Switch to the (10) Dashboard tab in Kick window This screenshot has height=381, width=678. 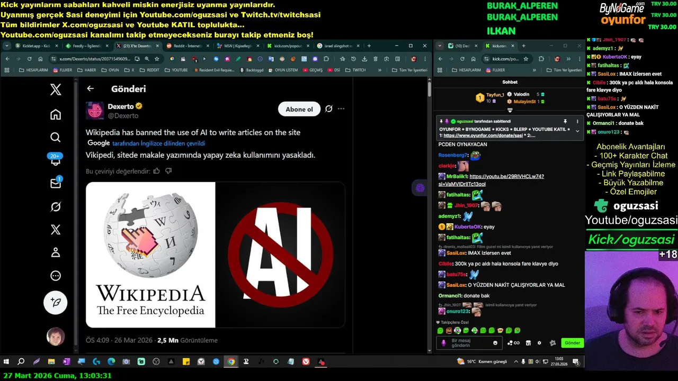pyautogui.click(x=462, y=46)
